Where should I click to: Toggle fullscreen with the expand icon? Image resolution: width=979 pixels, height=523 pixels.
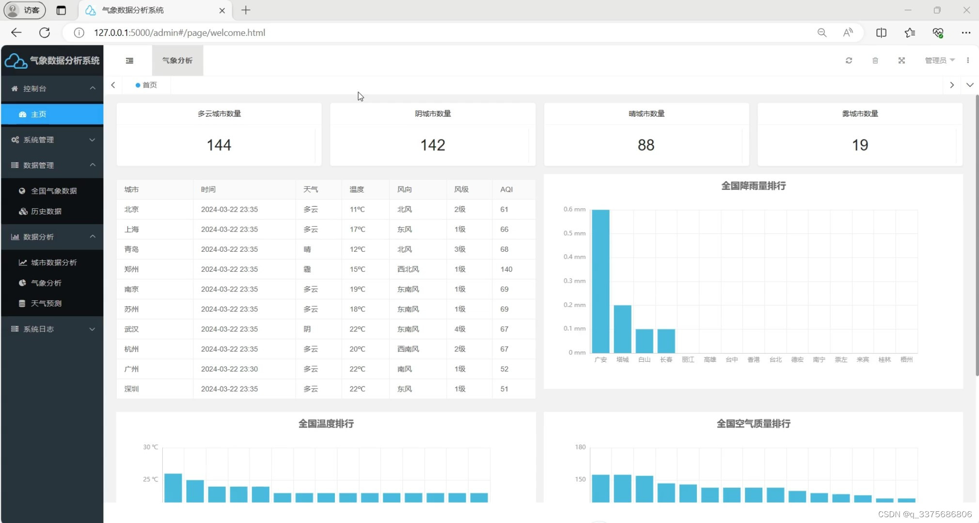pyautogui.click(x=901, y=61)
